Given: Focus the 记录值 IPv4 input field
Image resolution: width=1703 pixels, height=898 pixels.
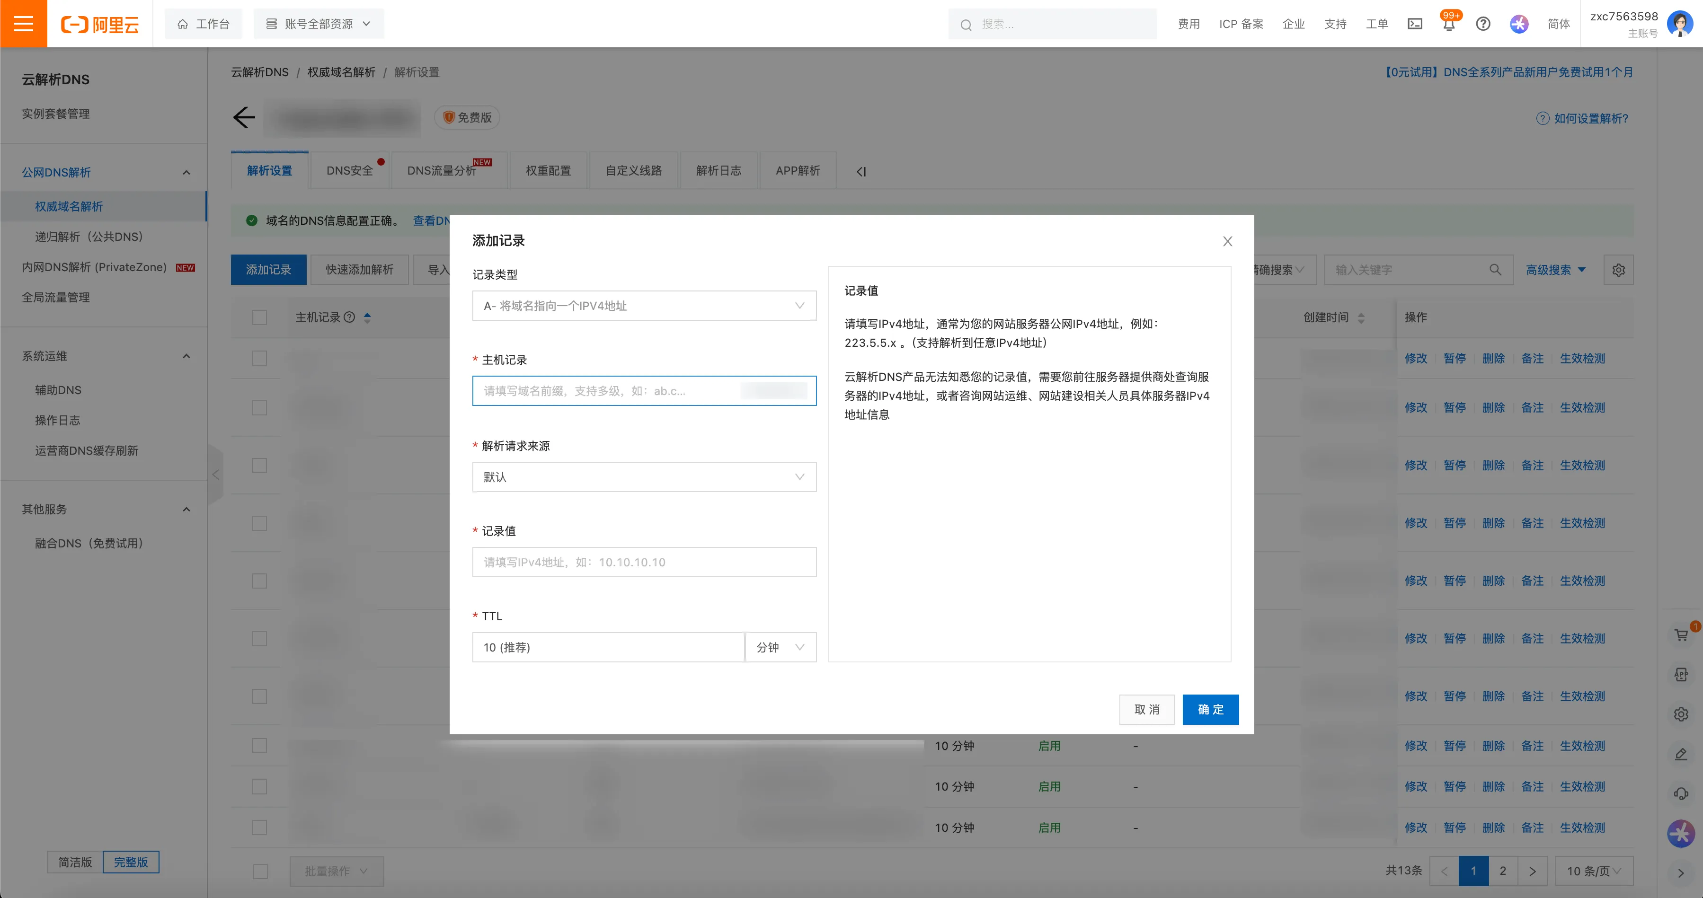Looking at the screenshot, I should tap(644, 563).
